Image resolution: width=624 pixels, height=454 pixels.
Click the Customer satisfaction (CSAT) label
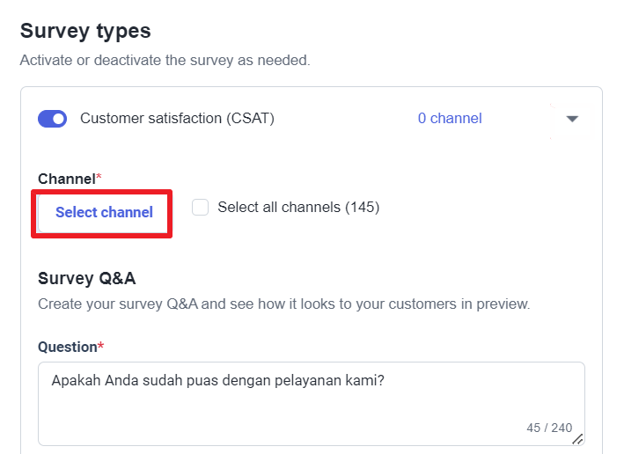coord(177,119)
